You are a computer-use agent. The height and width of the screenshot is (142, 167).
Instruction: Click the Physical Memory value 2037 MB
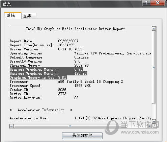pyautogui.click(x=81, y=65)
